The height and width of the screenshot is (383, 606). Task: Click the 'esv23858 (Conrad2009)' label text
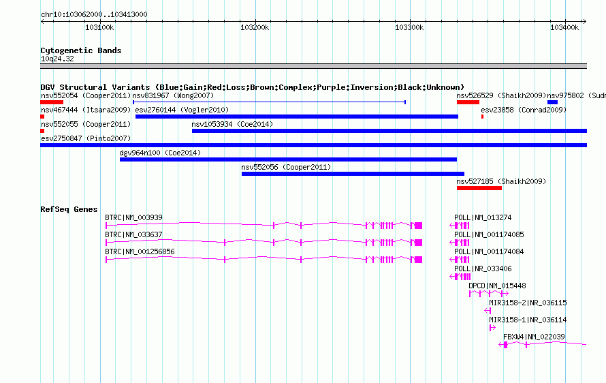[x=524, y=110]
